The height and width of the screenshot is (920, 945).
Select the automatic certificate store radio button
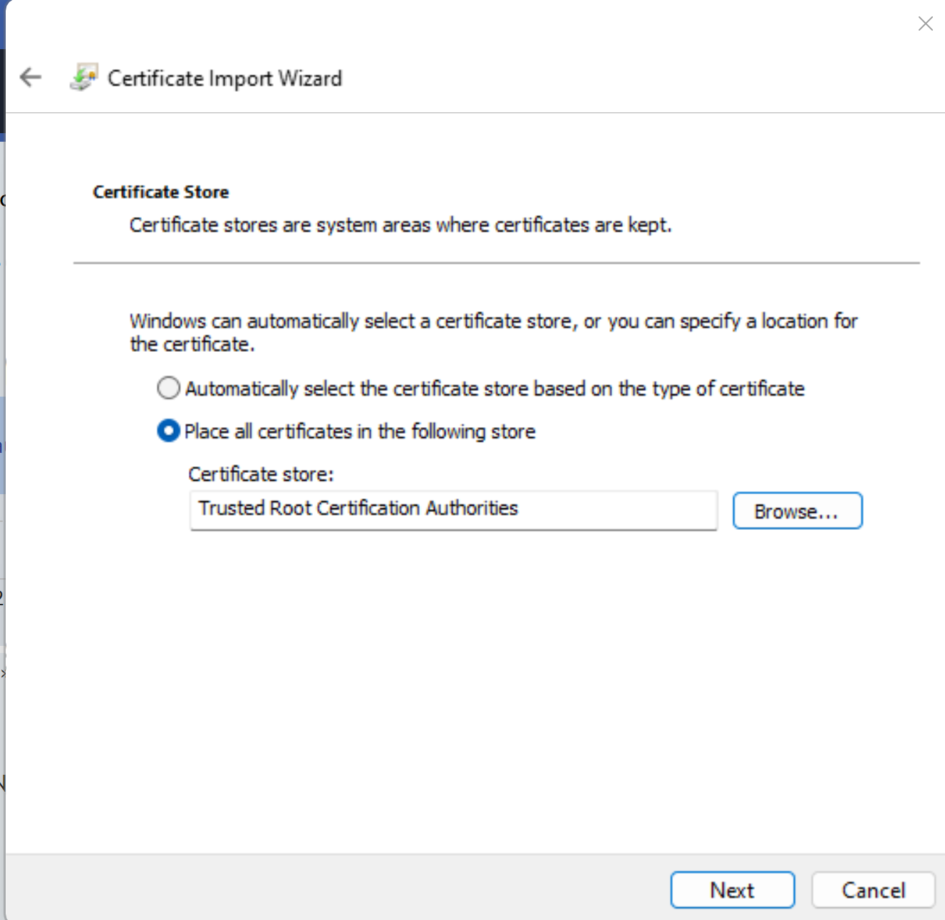[168, 388]
